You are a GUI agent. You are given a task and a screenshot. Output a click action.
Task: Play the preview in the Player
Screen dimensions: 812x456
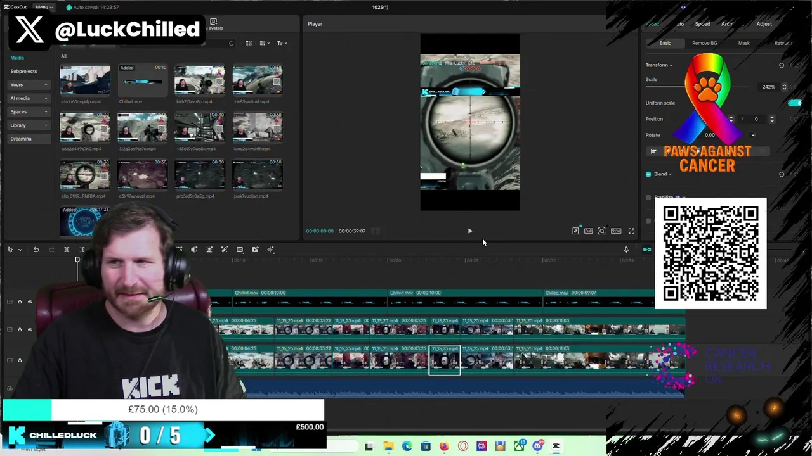(x=470, y=231)
